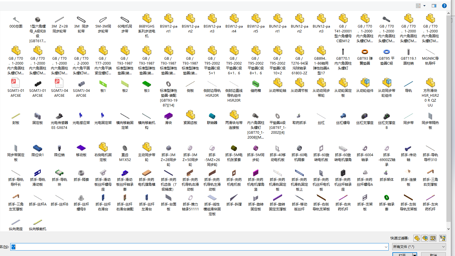
Task: Select the BSW12-part1 file icon
Action: (x=169, y=19)
